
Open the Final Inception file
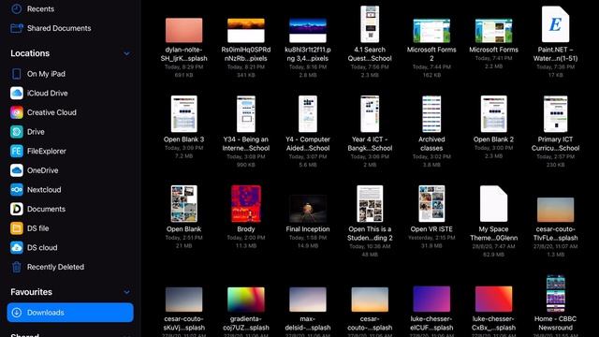coord(308,209)
